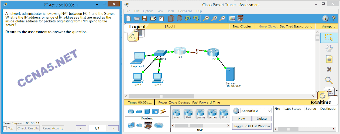The image size is (340, 134).
Task: Click Set Tiled Background
Action: coord(296,26)
